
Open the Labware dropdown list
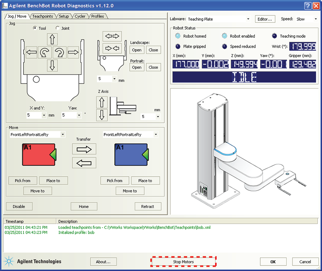tap(248, 19)
